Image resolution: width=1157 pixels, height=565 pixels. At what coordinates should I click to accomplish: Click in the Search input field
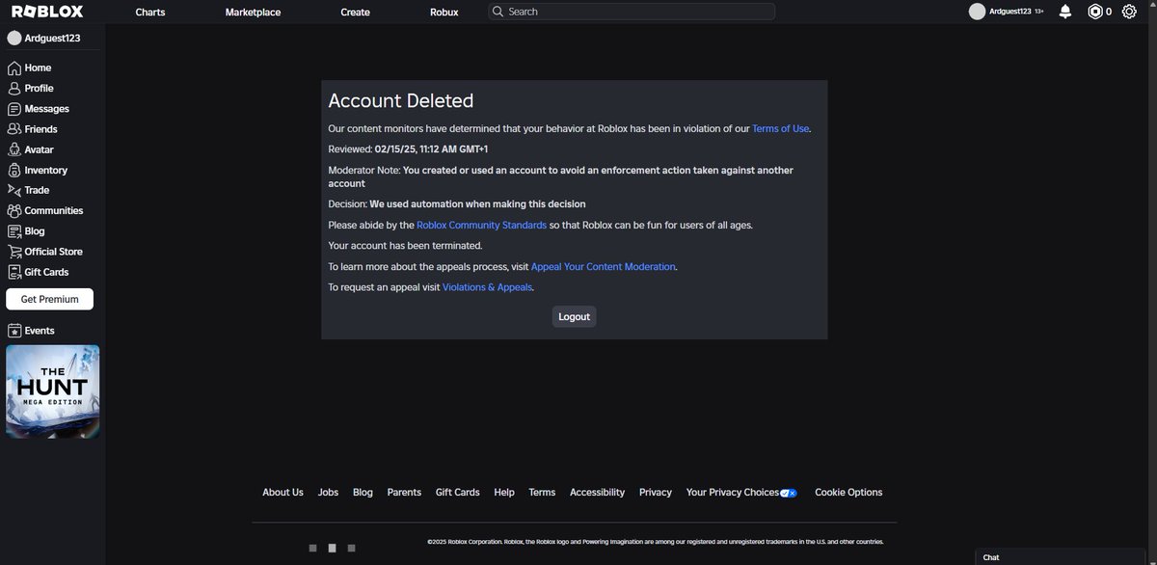[x=632, y=12]
